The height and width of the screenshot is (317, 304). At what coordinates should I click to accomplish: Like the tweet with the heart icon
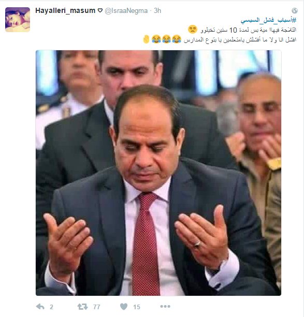pyautogui.click(x=124, y=307)
